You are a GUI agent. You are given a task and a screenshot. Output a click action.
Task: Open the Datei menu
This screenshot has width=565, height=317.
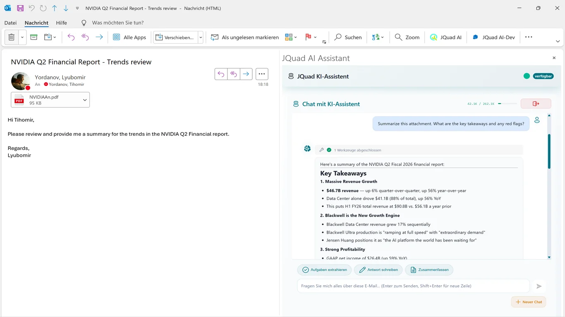point(10,23)
